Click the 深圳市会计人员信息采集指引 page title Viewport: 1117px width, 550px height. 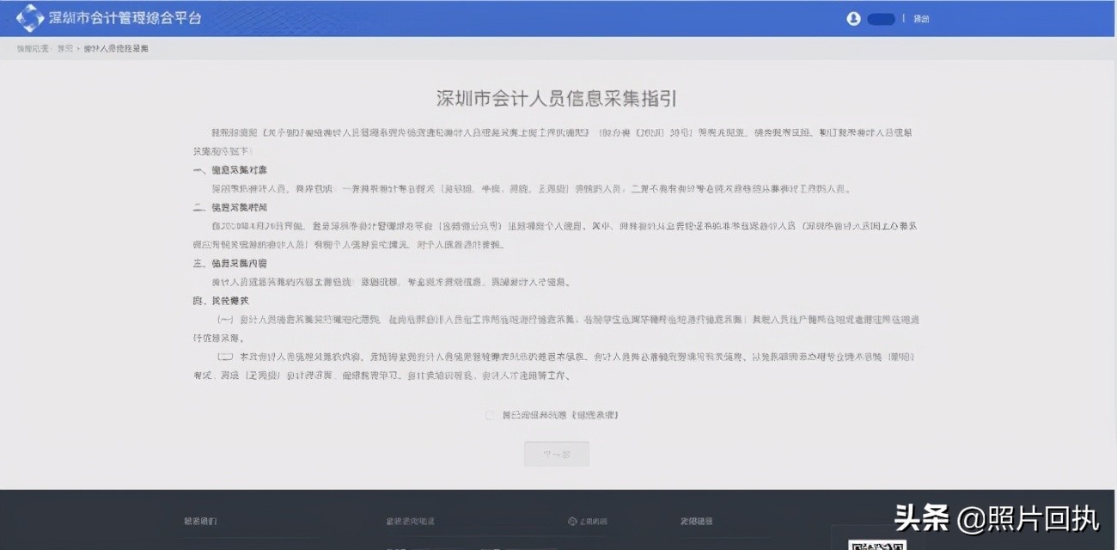[x=557, y=98]
